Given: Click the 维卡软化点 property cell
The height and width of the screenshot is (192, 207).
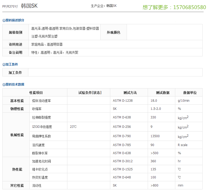Looking at the screenshot, I should (x=48, y=169).
